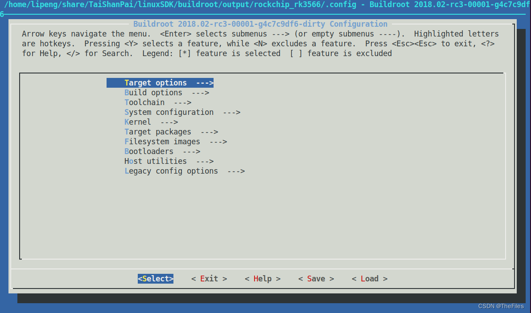Screen dimensions: 531x313
Task: Click the Exit button
Action: 209,279
